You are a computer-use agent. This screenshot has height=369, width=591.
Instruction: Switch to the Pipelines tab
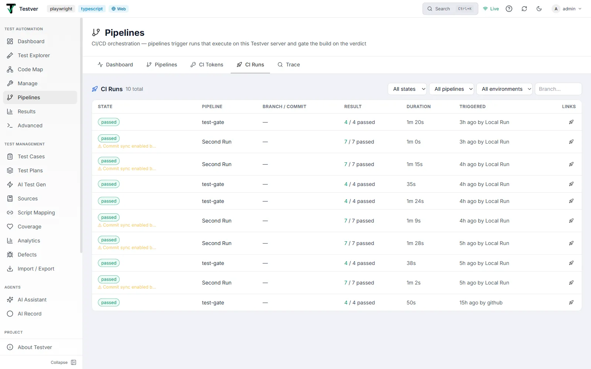pos(162,65)
